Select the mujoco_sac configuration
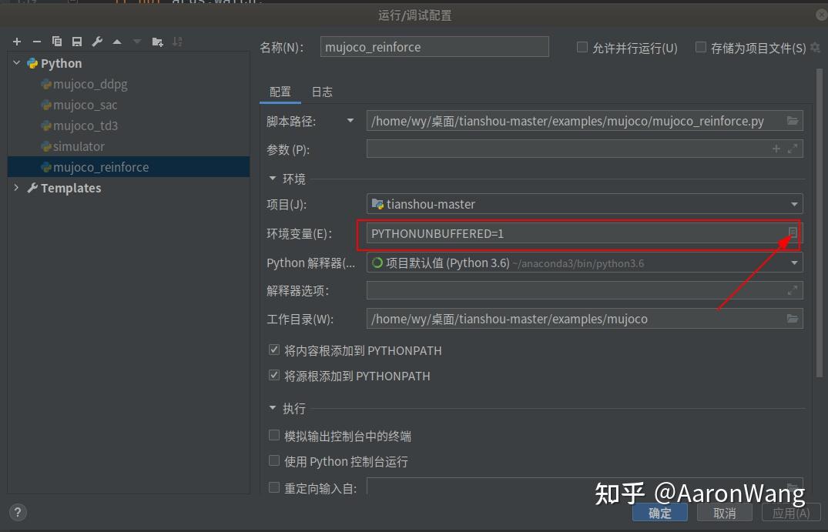Screen dimensions: 828x532 [85, 105]
